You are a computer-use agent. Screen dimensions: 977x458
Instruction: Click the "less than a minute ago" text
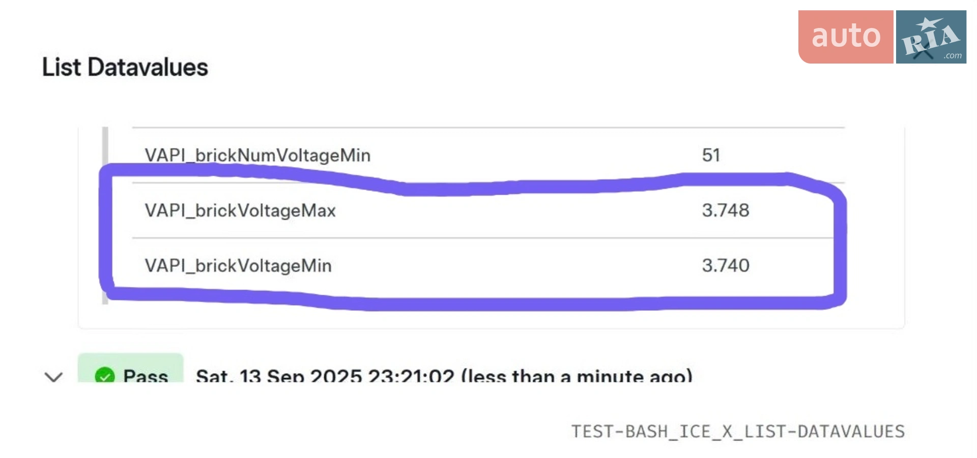point(577,376)
